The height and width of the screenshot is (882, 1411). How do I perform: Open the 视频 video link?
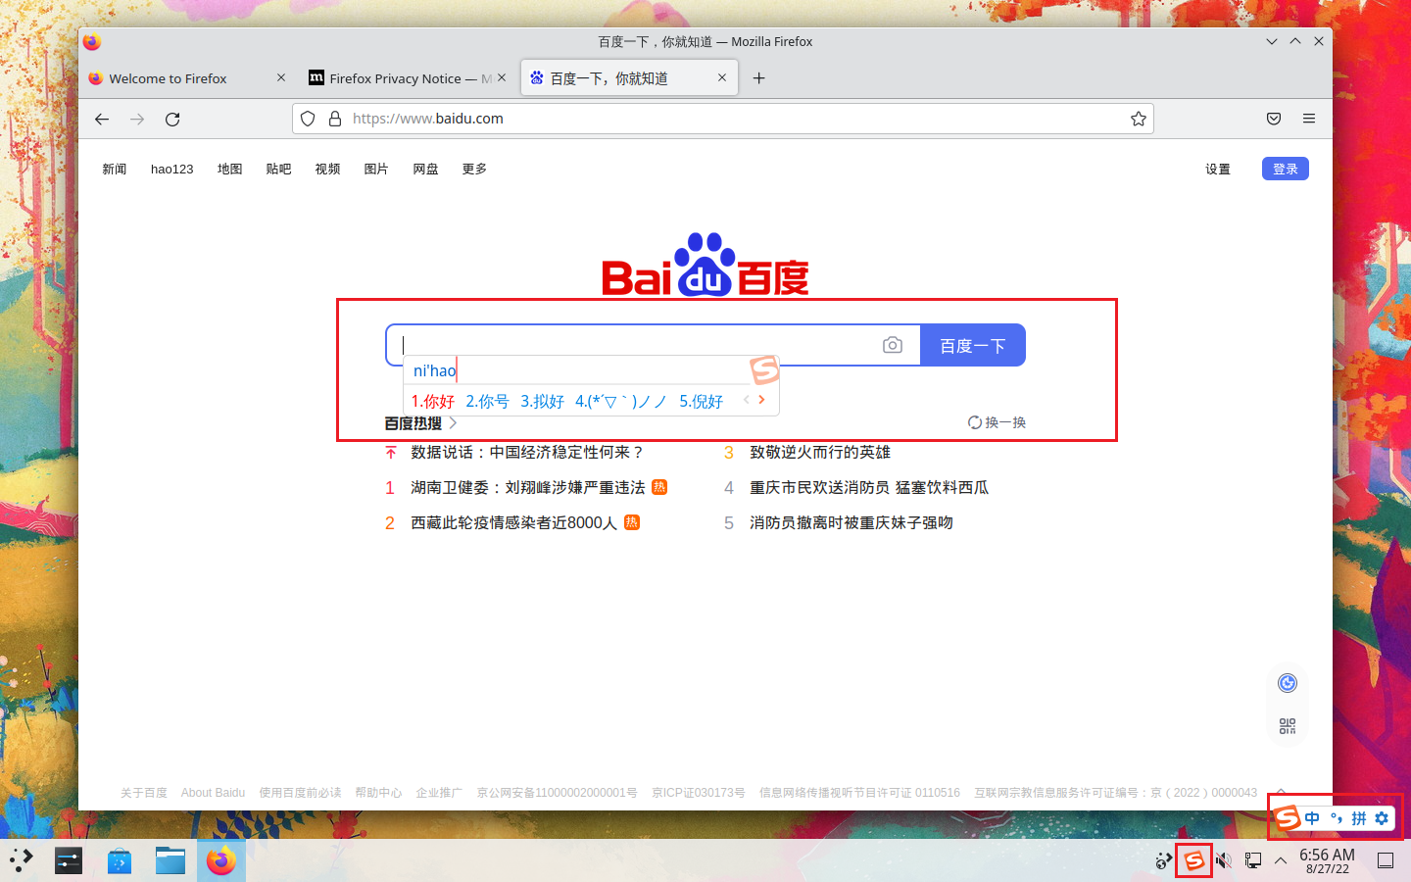pos(327,169)
